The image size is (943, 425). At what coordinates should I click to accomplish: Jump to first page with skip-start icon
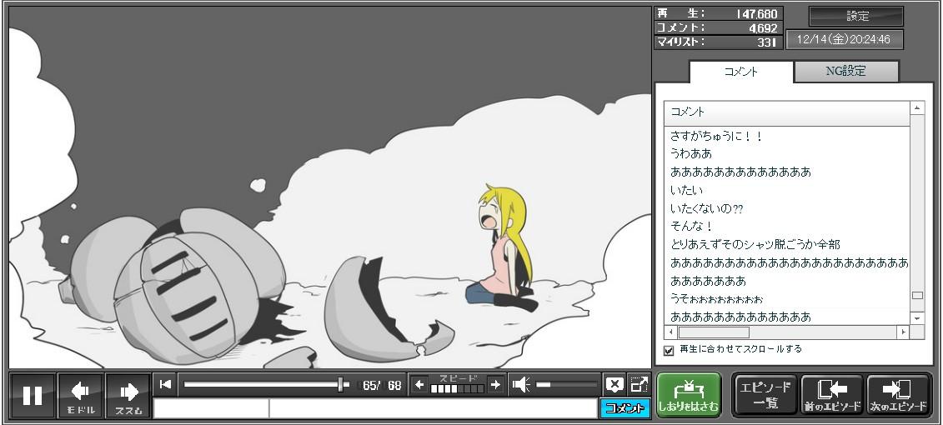tap(165, 384)
